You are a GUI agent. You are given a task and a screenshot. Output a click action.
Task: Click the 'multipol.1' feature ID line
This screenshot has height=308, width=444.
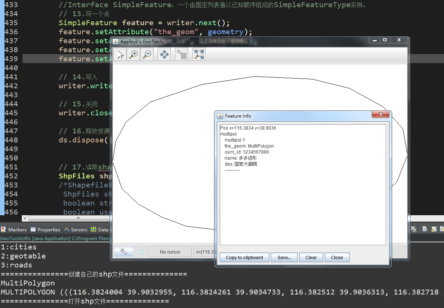234,140
